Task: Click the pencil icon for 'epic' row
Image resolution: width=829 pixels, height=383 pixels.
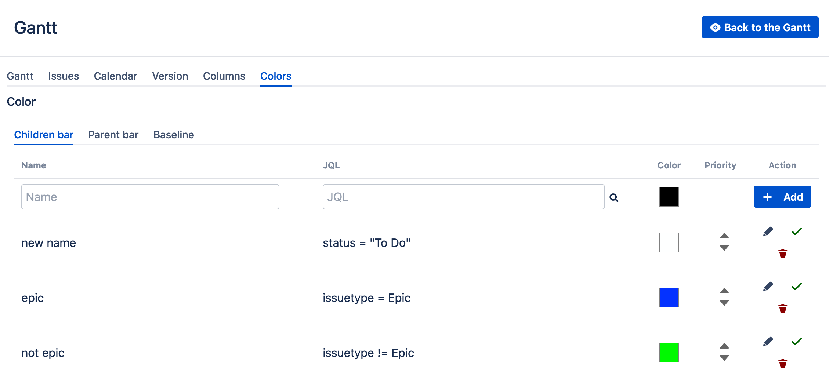Action: pos(768,287)
